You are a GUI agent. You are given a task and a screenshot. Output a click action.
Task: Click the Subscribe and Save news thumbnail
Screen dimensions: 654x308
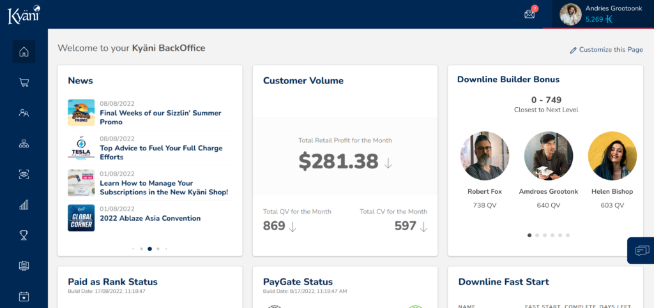81,183
